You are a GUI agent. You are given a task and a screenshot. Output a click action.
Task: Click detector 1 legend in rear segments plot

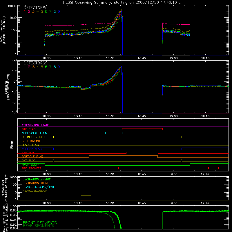[25, 67]
